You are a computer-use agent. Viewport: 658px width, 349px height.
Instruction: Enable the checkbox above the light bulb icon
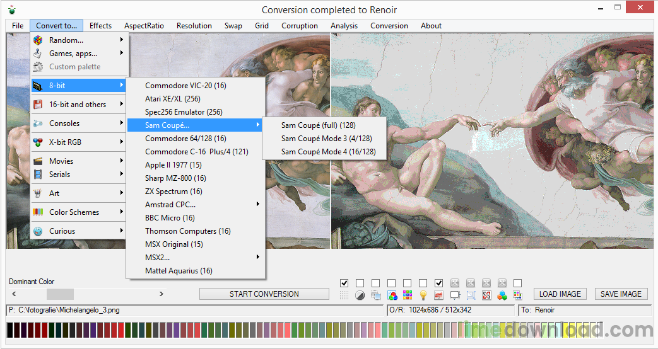[423, 283]
